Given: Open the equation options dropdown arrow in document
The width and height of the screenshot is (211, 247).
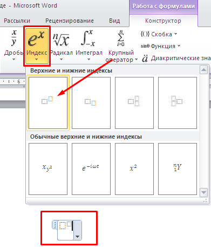Looking at the screenshot, I should point(78,237).
